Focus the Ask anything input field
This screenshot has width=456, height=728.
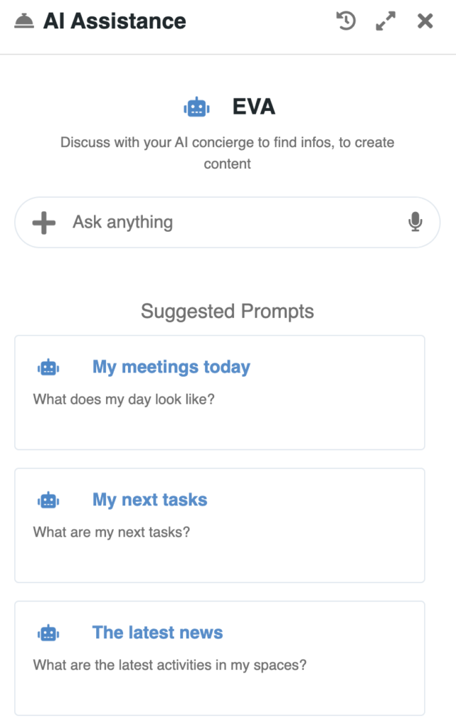(228, 223)
